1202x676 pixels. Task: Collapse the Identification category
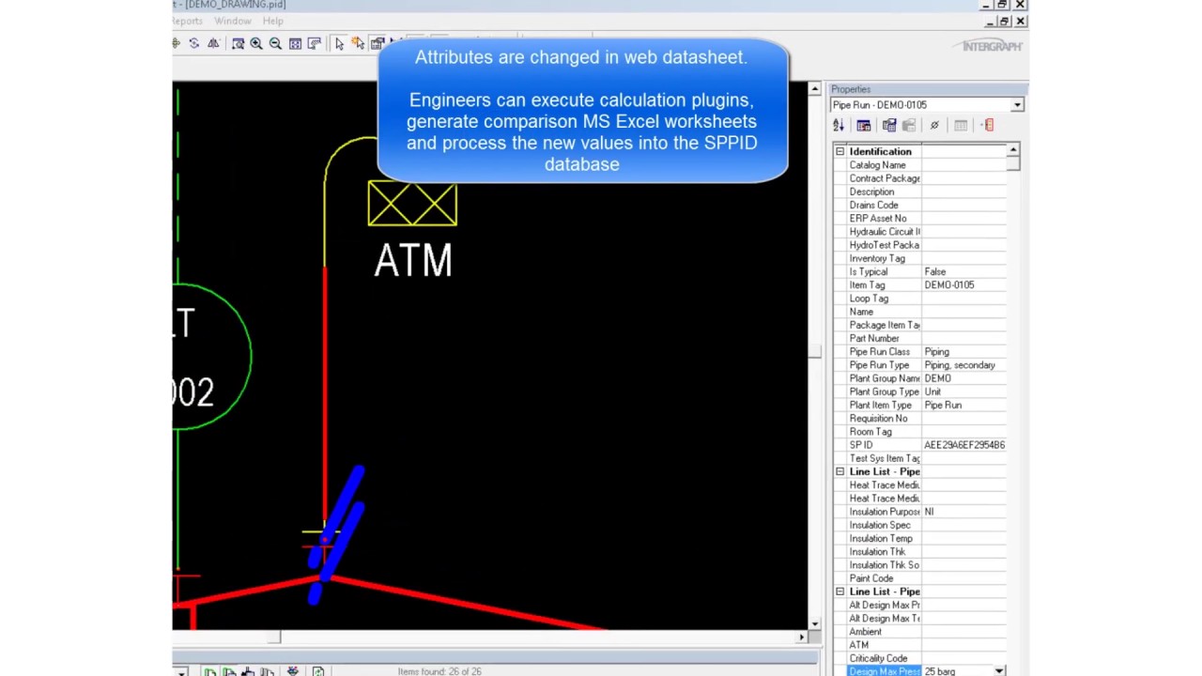pyautogui.click(x=840, y=151)
